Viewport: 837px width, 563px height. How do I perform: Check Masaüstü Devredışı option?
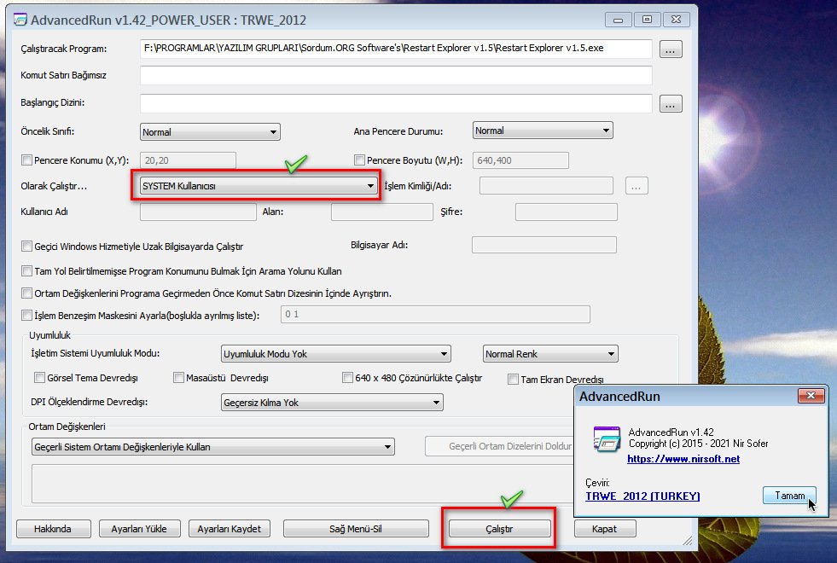point(178,377)
